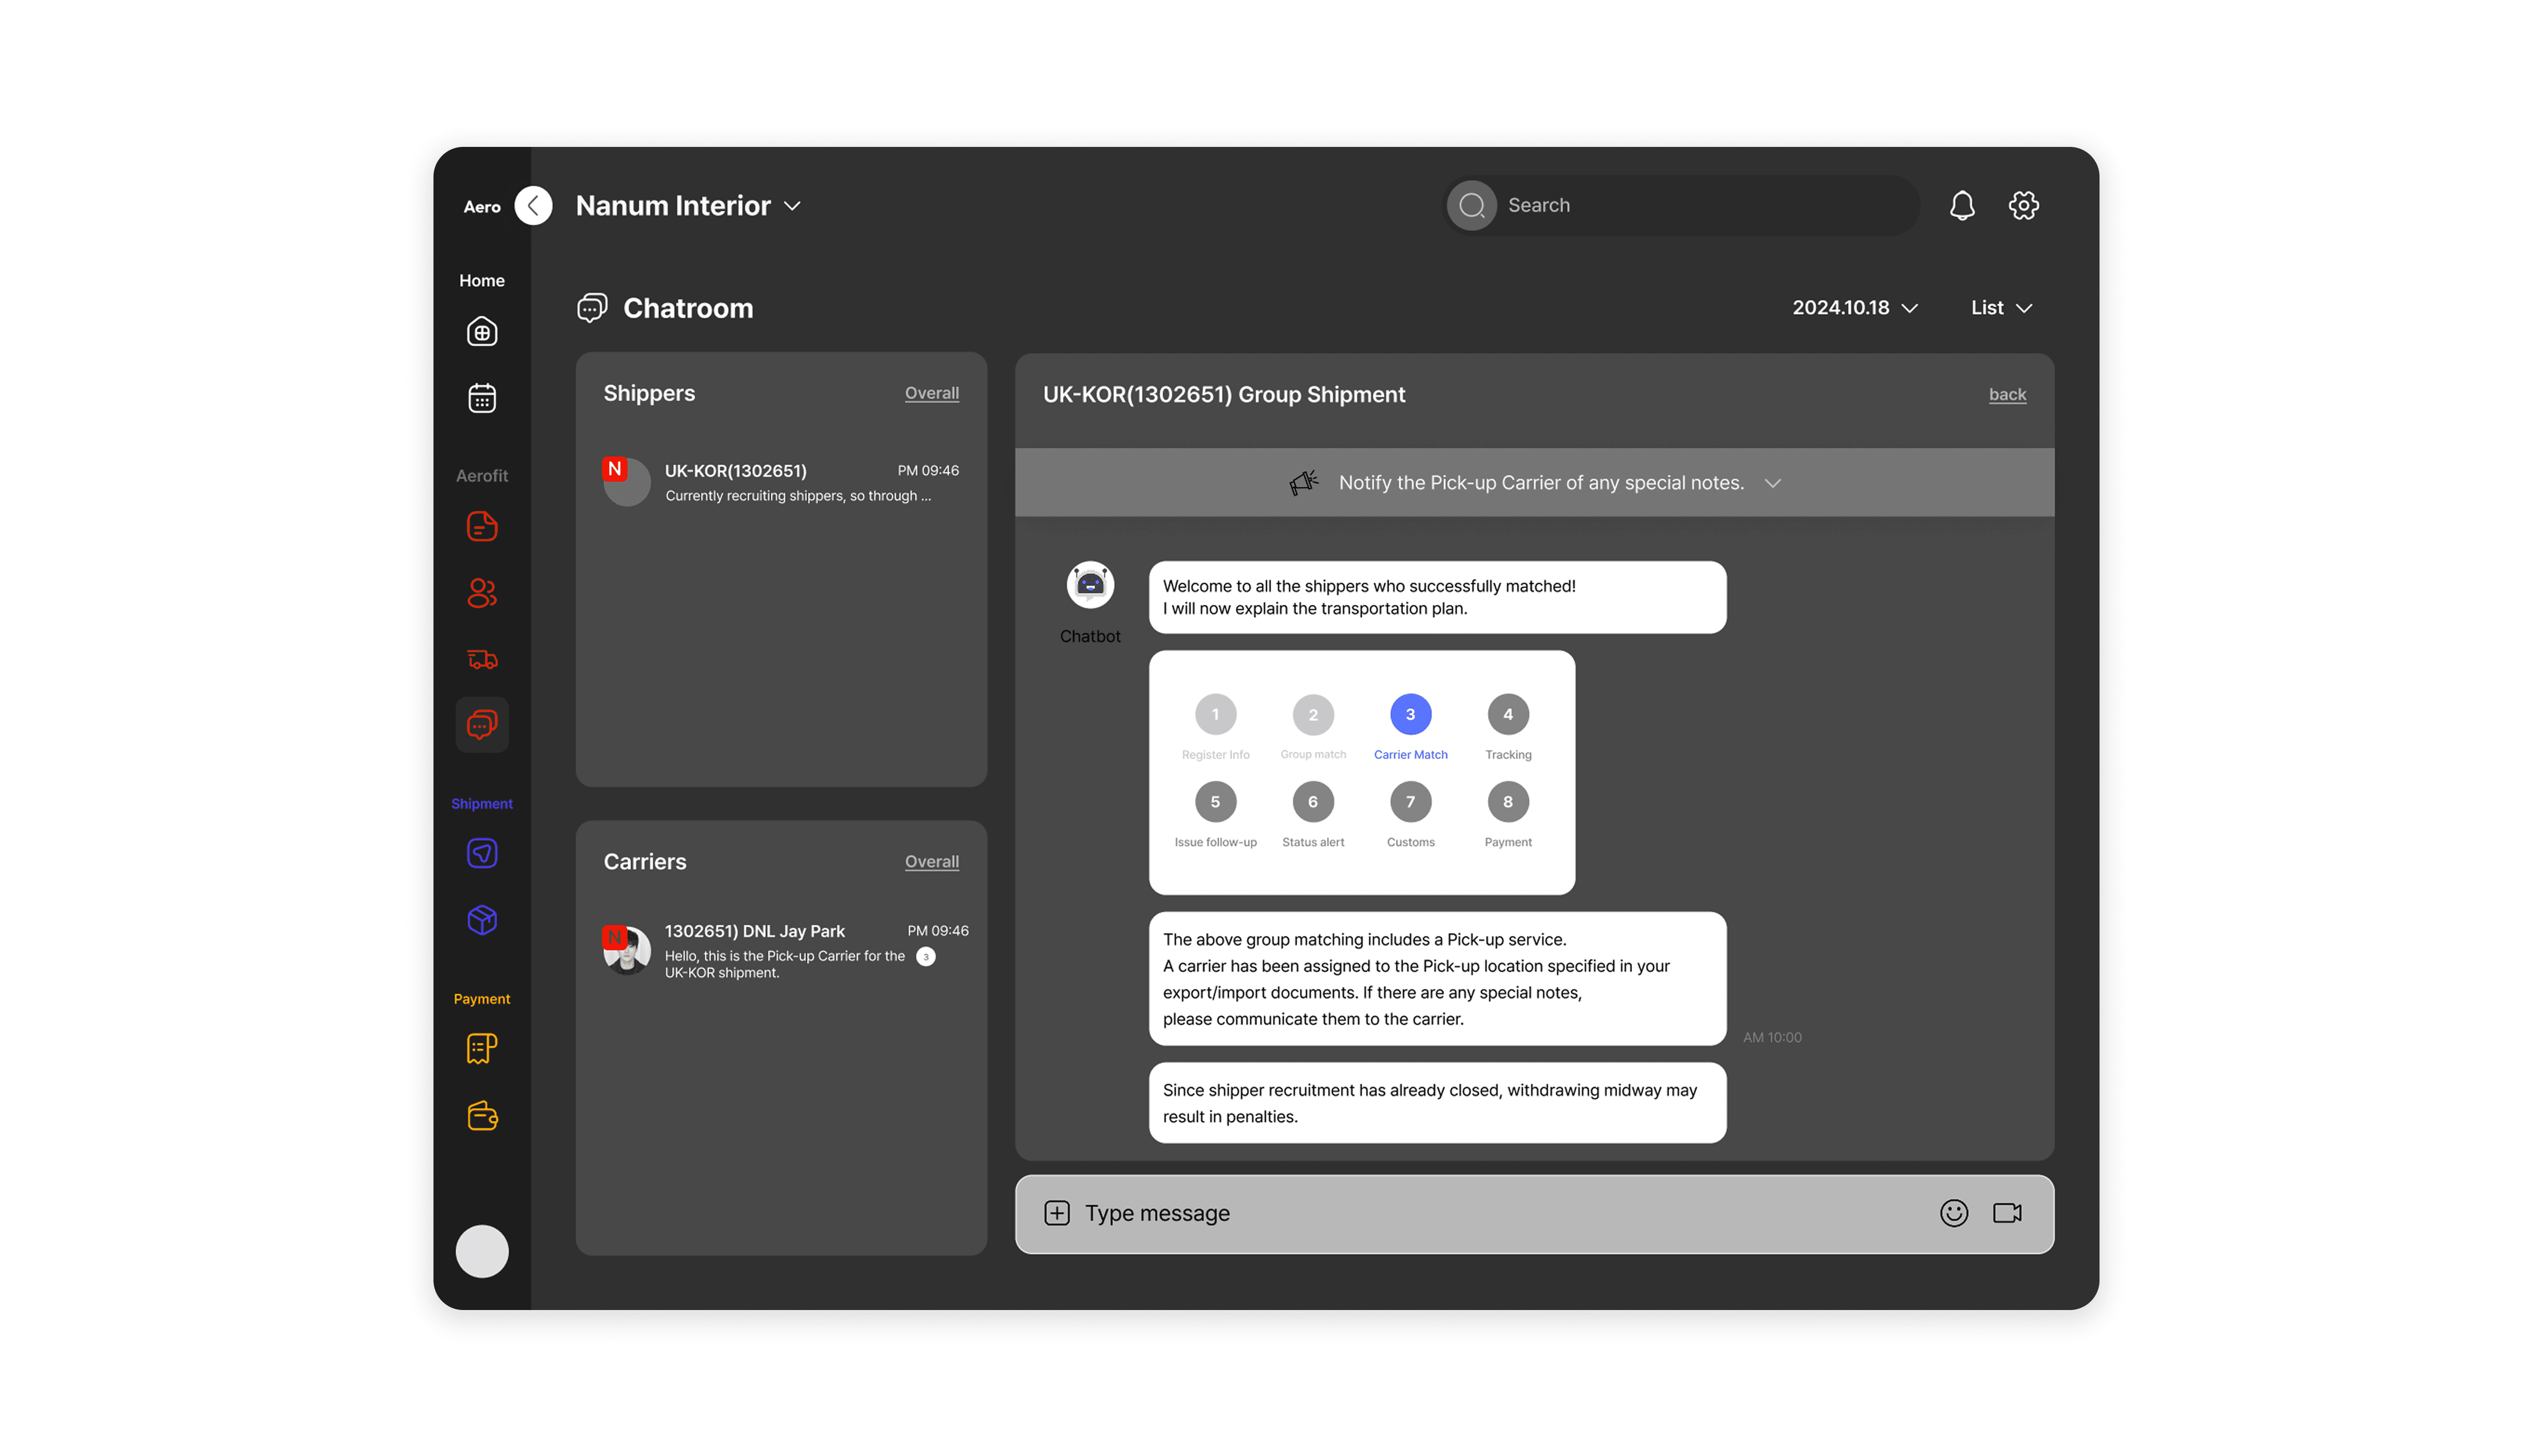
Task: Open the calendar icon under Home
Action: (481, 398)
